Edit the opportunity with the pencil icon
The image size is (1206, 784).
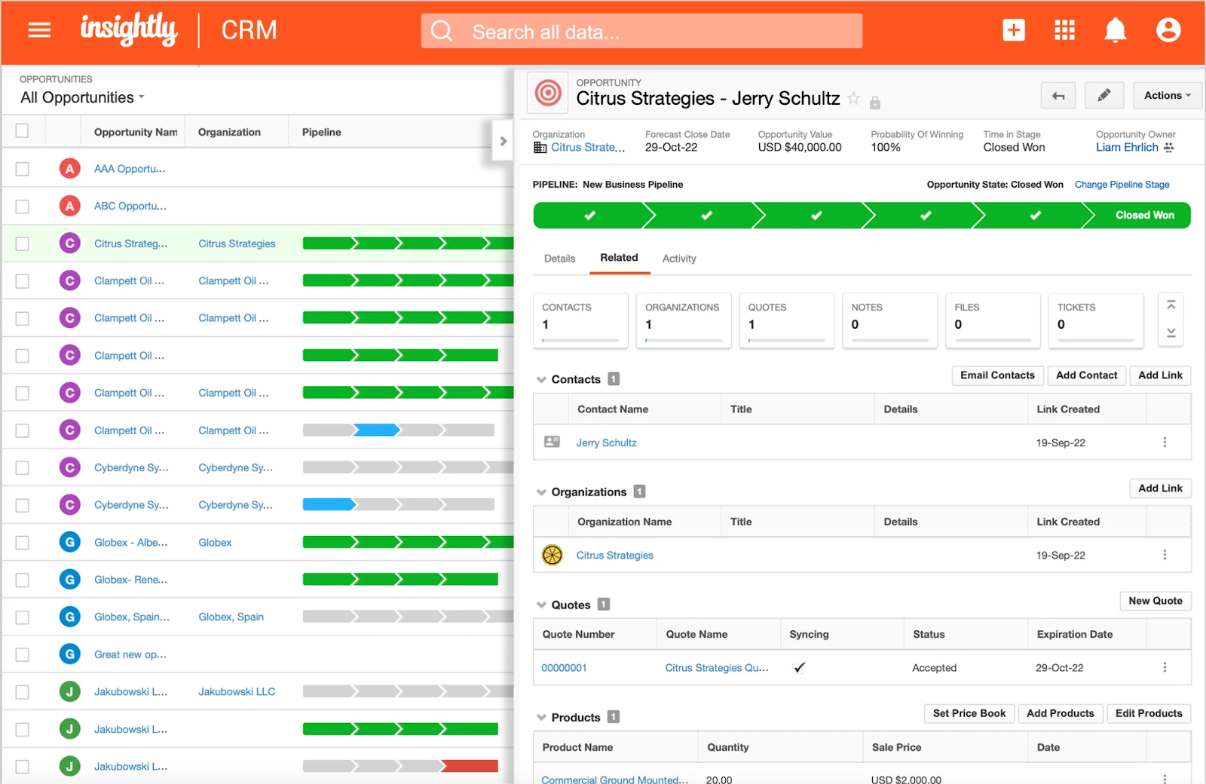[1103, 95]
